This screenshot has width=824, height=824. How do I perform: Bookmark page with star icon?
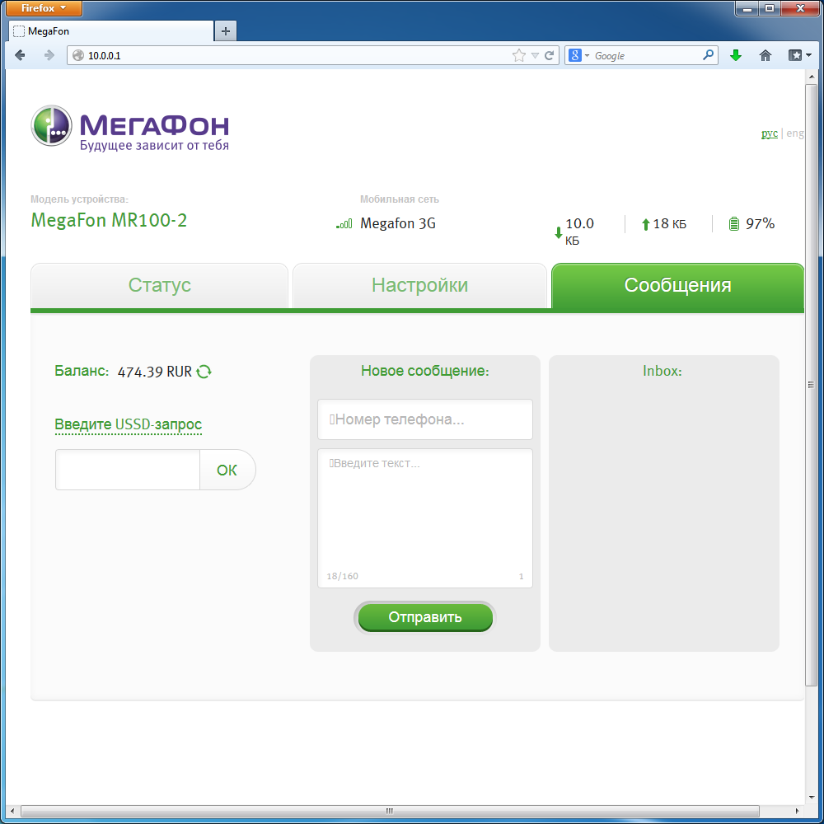(518, 55)
